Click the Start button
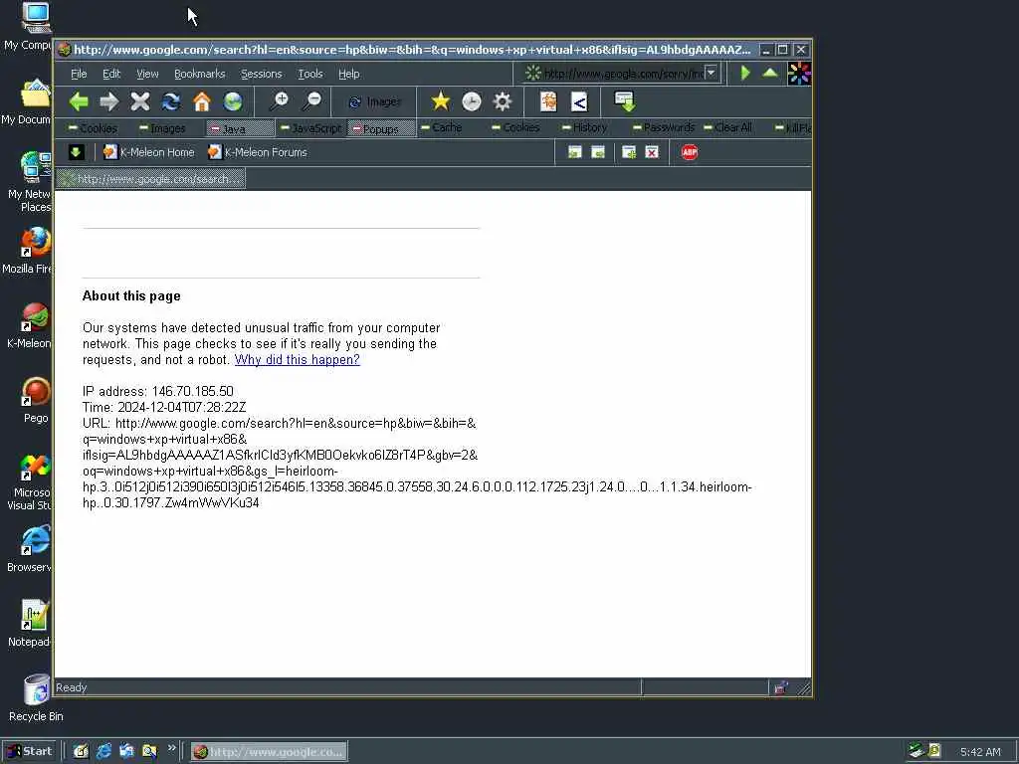 (30, 751)
